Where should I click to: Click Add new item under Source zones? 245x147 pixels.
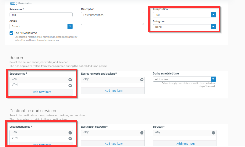coord(42,92)
